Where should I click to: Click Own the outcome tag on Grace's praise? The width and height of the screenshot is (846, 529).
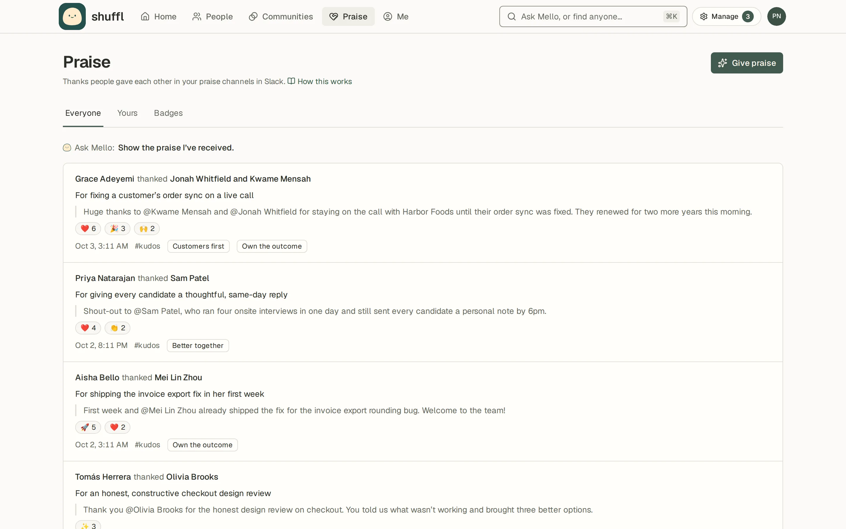coord(272,246)
